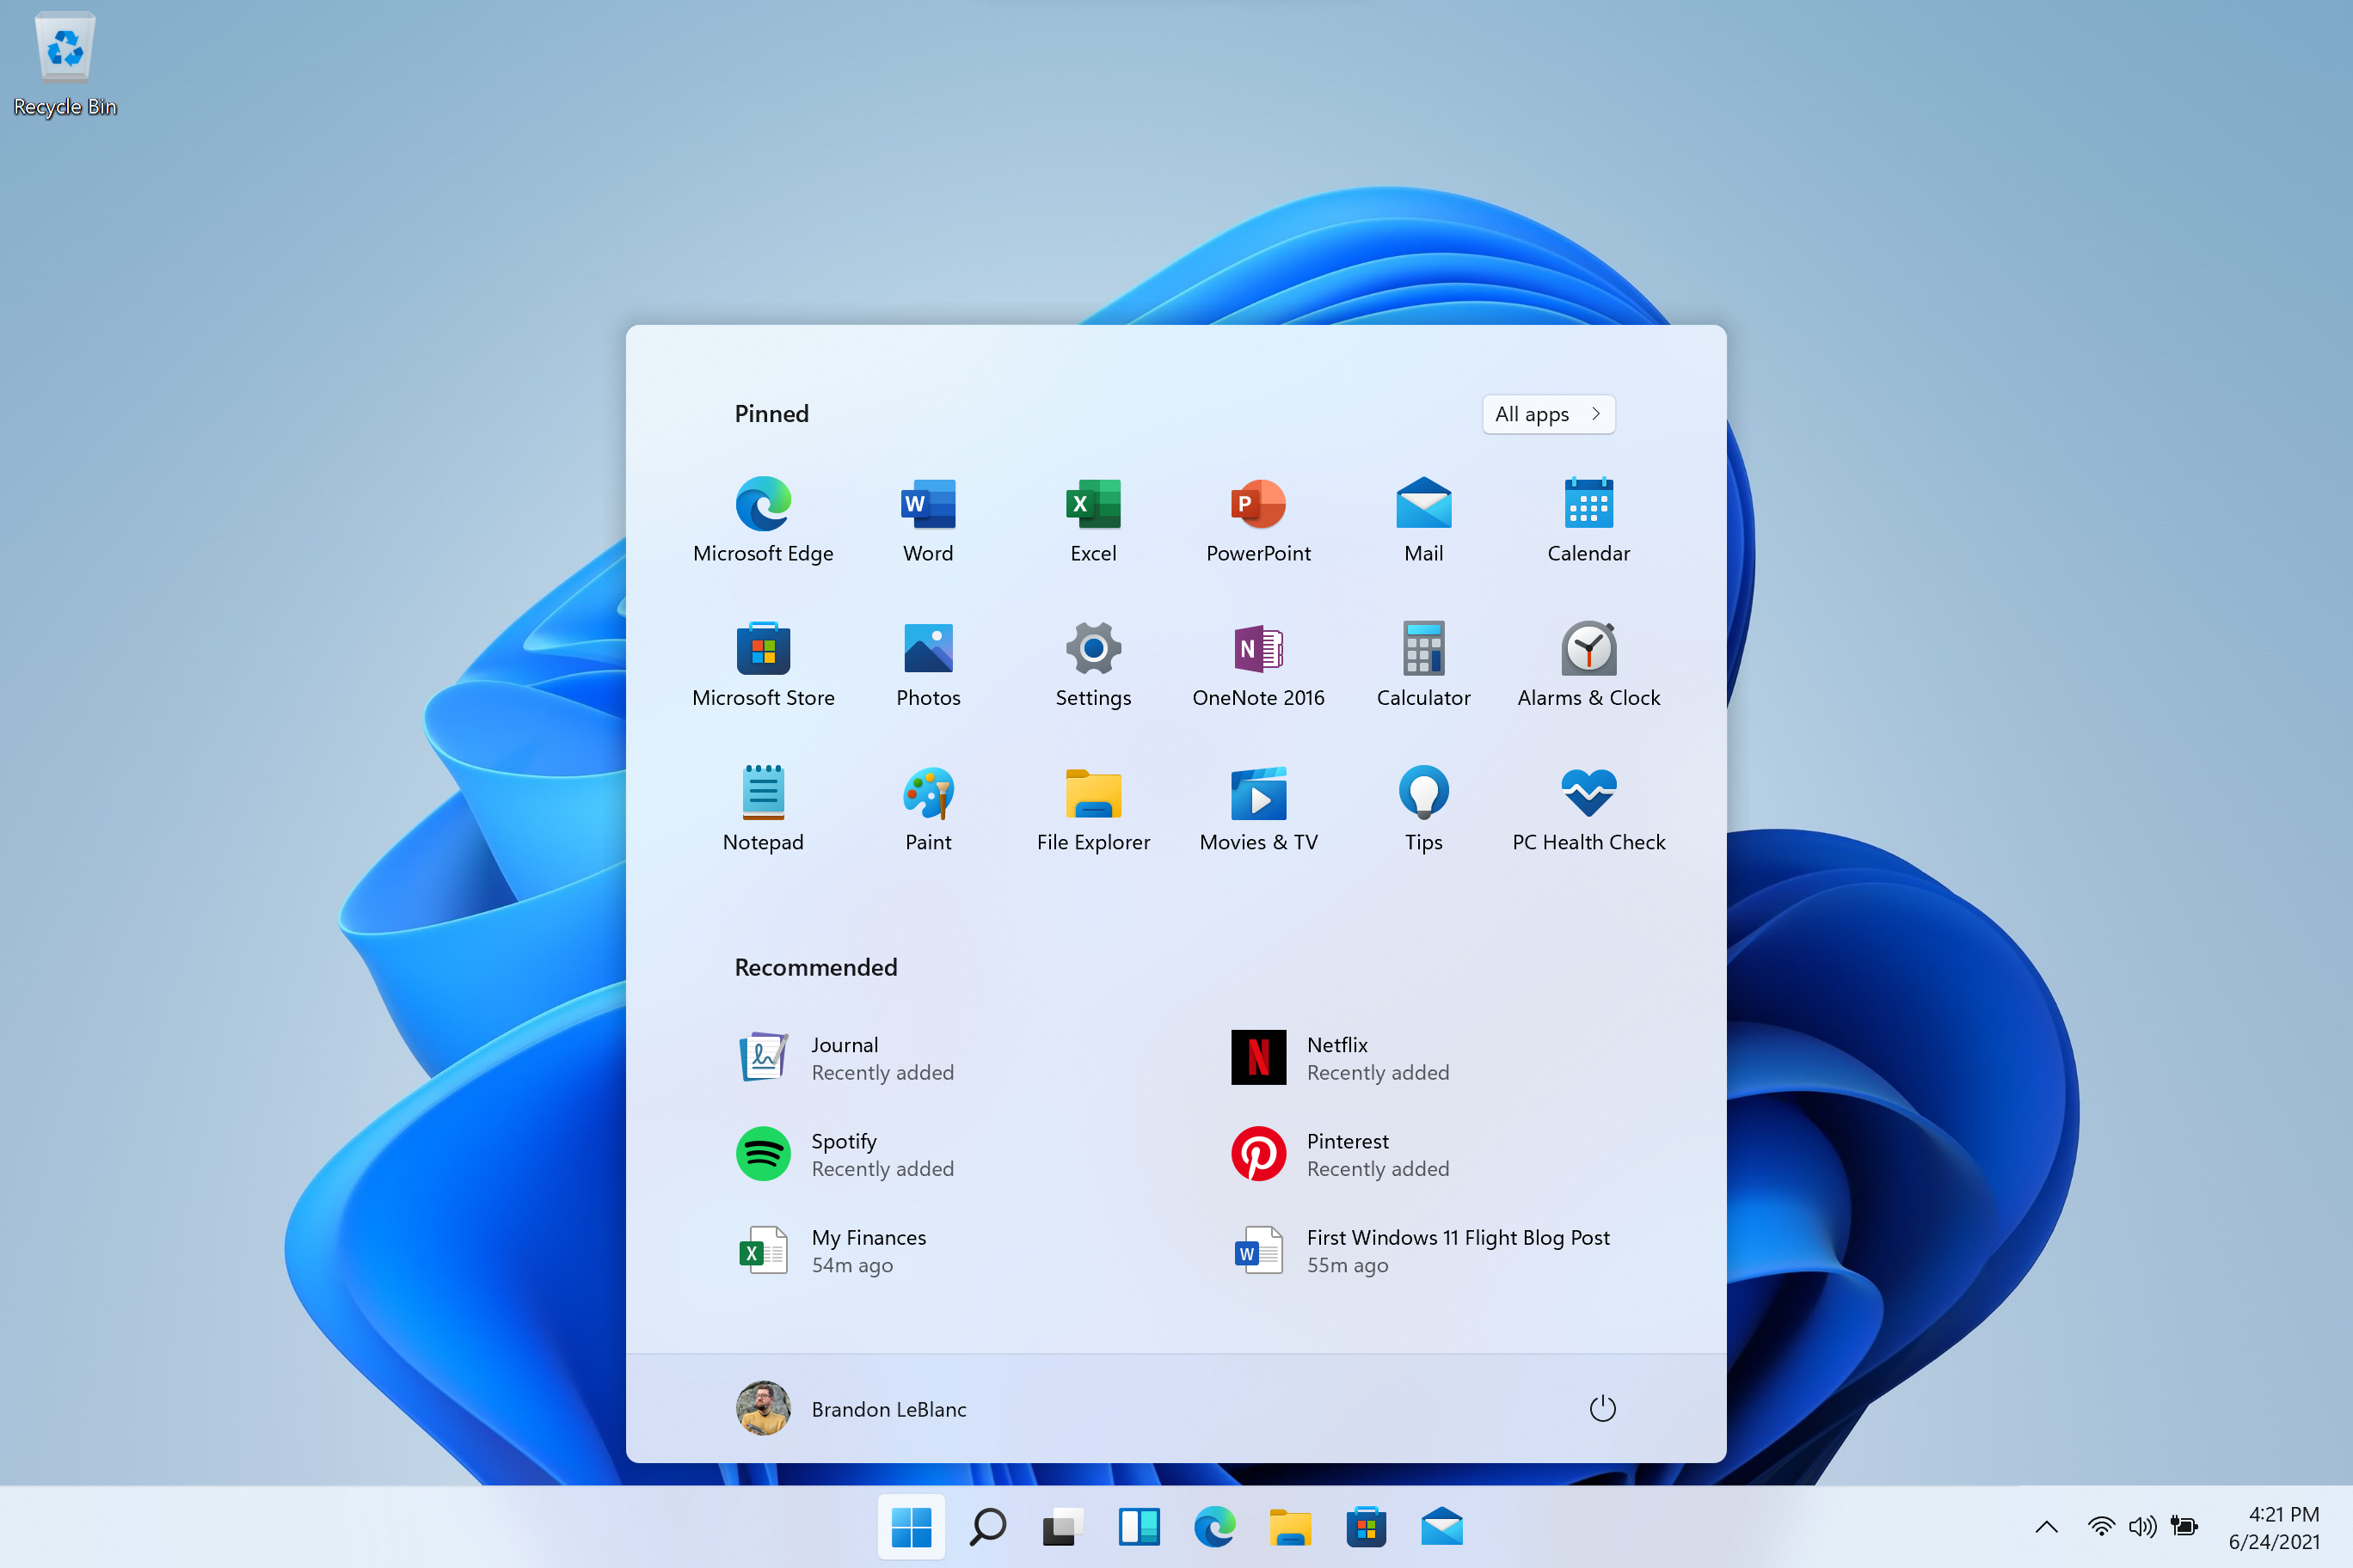Launch Movies & TV app
Screen dimensions: 2353x1568
1257,798
